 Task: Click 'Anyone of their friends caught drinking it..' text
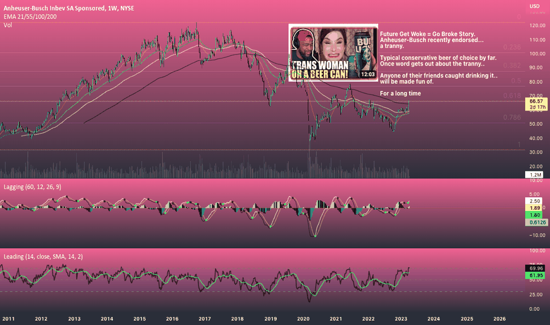click(438, 76)
